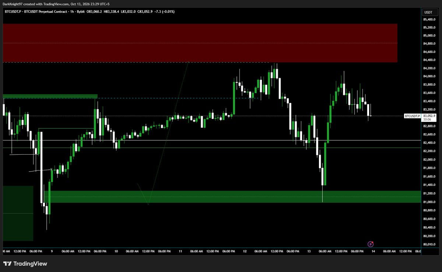Click the 83,052.9 current price label
Screen dimensions: 442x272
[429, 116]
